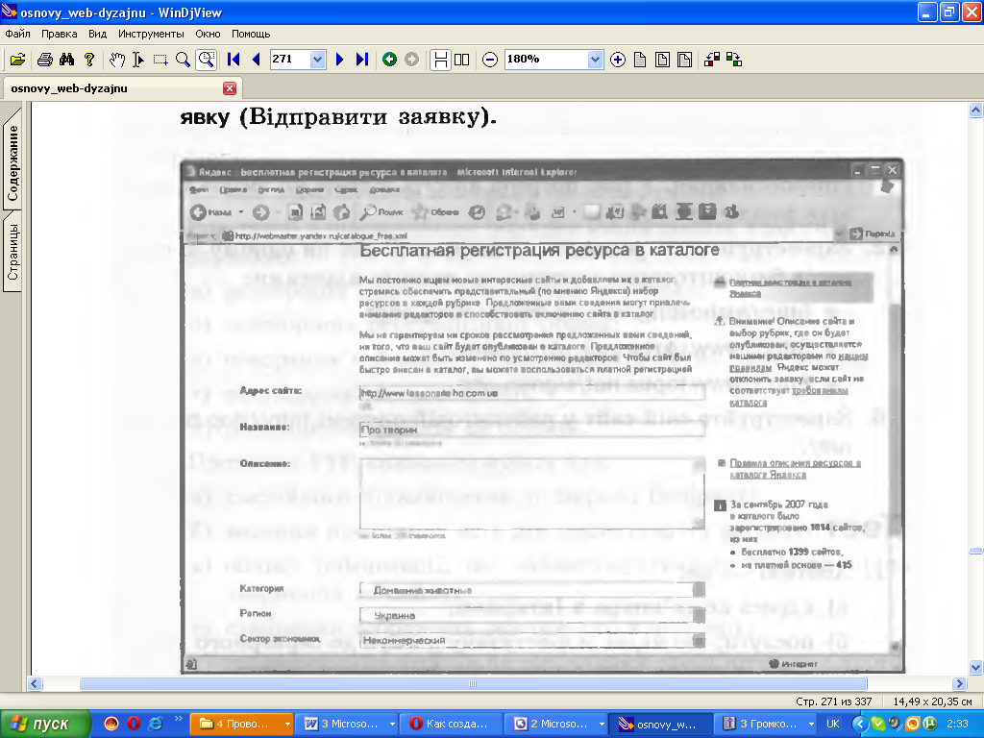Click the vertical scrollbar up arrow
The width and height of the screenshot is (984, 738).
pos(975,111)
